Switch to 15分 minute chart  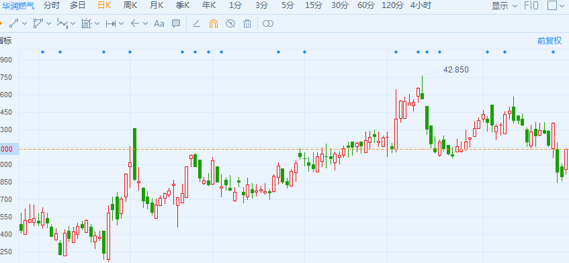(314, 5)
